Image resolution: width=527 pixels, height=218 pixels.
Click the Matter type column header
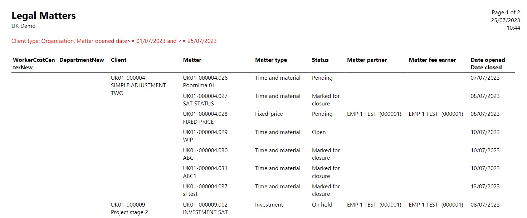click(271, 60)
